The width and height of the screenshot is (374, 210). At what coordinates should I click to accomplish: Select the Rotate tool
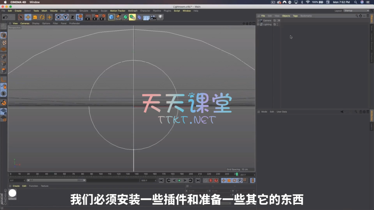click(42, 17)
